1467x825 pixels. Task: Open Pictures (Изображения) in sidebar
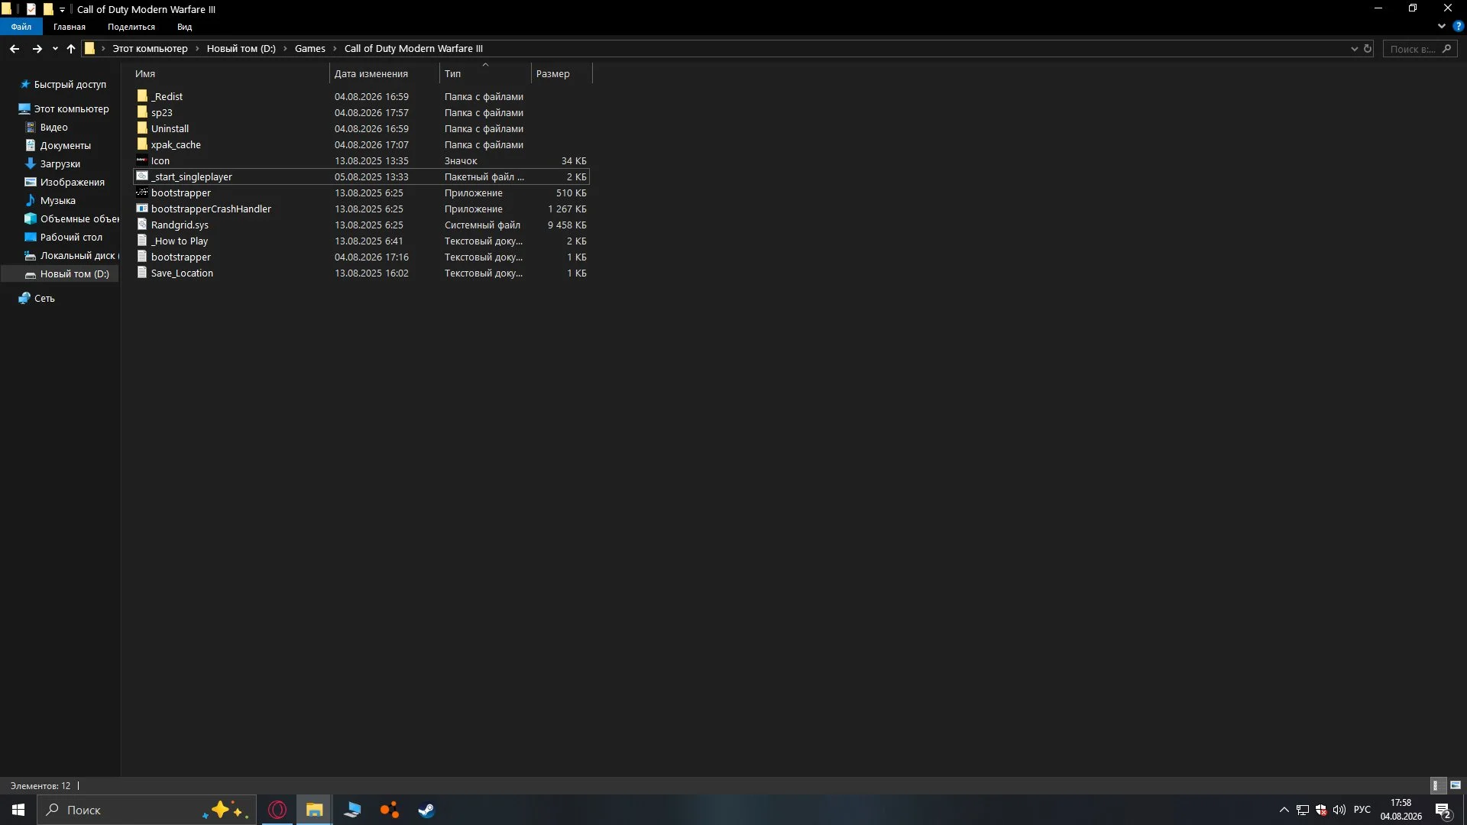[72, 182]
